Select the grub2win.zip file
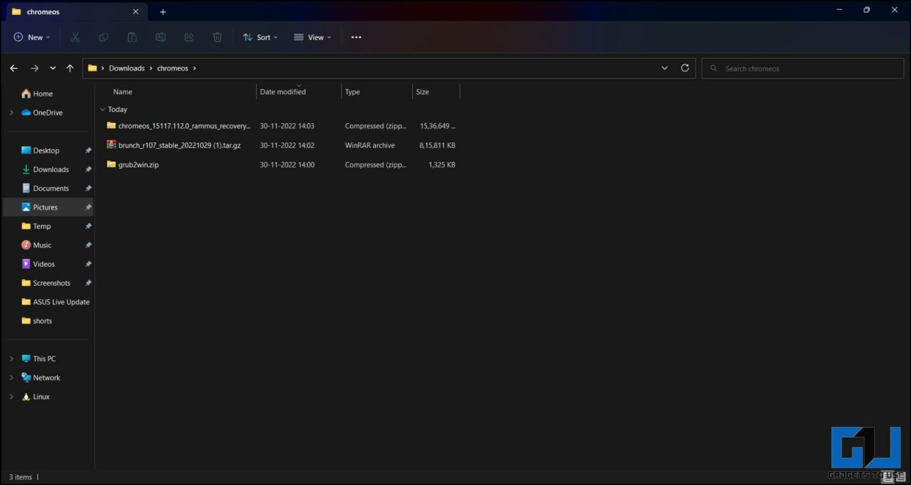 pyautogui.click(x=138, y=165)
